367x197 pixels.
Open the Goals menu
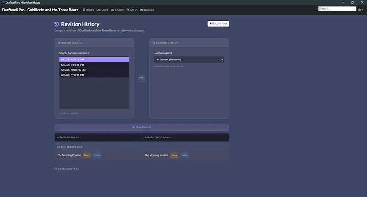pos(102,10)
